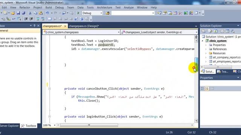Open the Find combo box dropdown arrow
Screen dimensions: 241x135
click(x=153, y=13)
